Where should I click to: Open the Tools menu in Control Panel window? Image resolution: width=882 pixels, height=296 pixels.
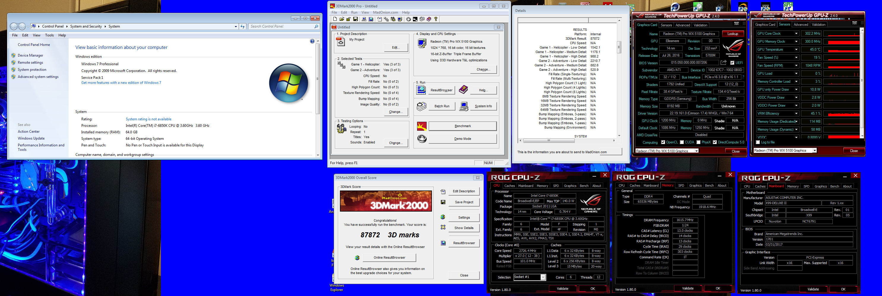pyautogui.click(x=49, y=35)
